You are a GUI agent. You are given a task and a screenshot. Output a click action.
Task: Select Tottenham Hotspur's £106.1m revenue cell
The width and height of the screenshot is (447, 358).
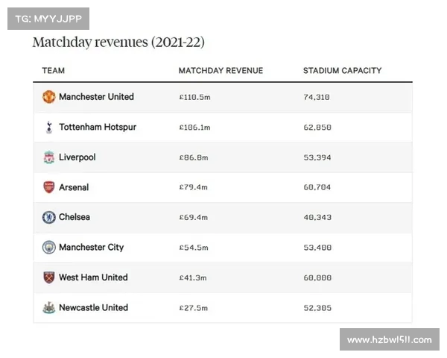(194, 128)
